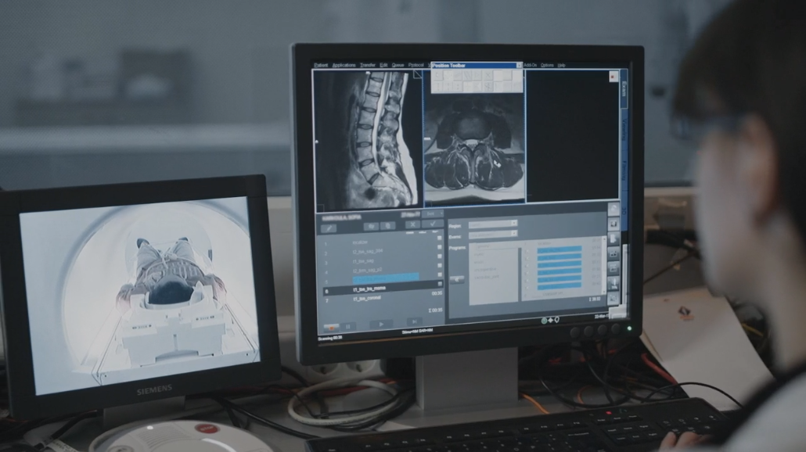Open the Region dropdown

point(492,224)
